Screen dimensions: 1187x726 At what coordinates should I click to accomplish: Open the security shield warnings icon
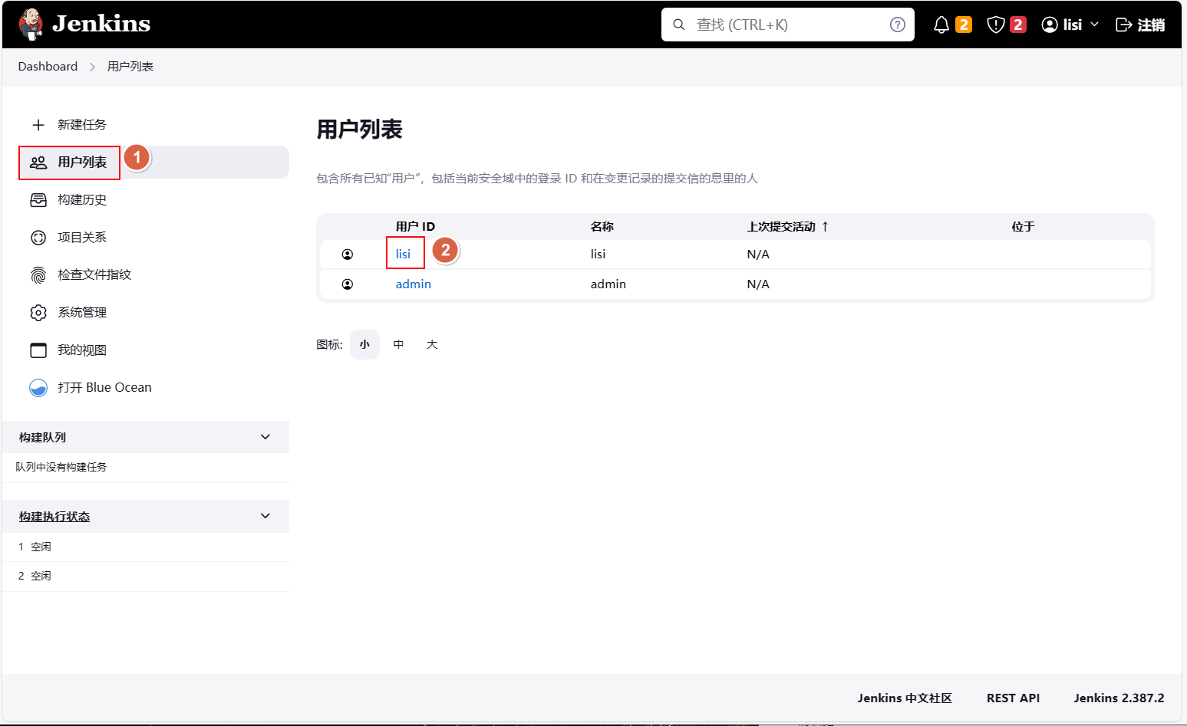pos(995,25)
